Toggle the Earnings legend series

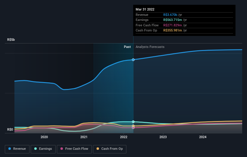43,149
